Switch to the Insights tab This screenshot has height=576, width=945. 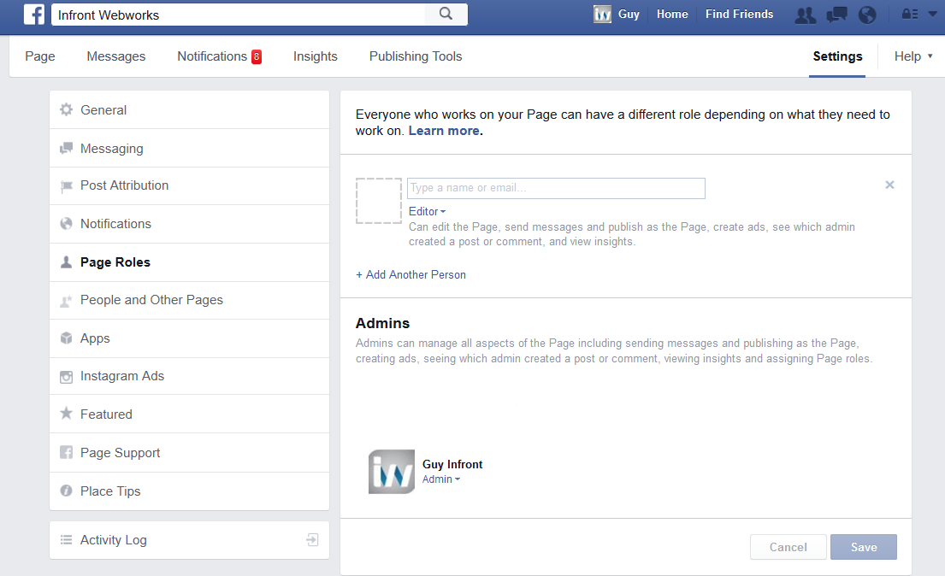316,56
